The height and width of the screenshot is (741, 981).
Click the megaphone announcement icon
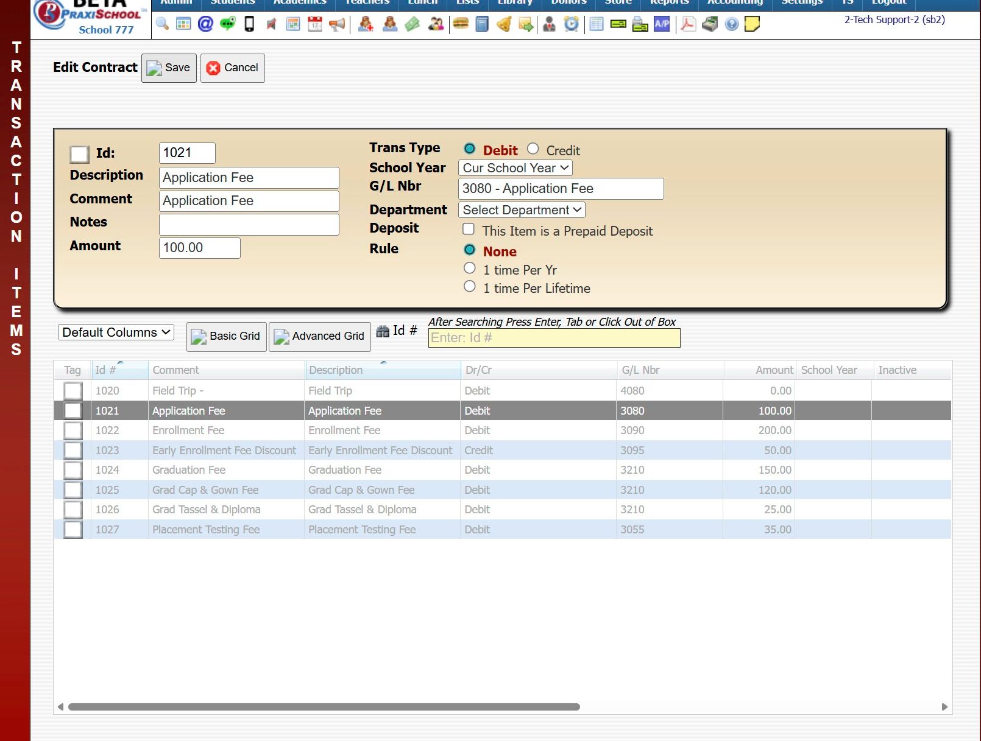pyautogui.click(x=337, y=24)
